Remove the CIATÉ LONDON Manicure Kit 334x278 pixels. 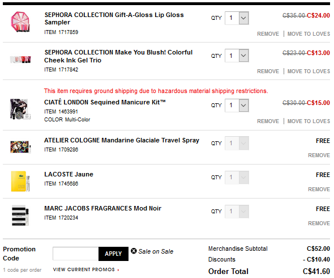[x=268, y=121]
